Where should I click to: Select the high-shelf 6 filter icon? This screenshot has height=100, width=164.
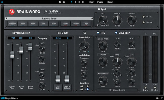[131, 39]
